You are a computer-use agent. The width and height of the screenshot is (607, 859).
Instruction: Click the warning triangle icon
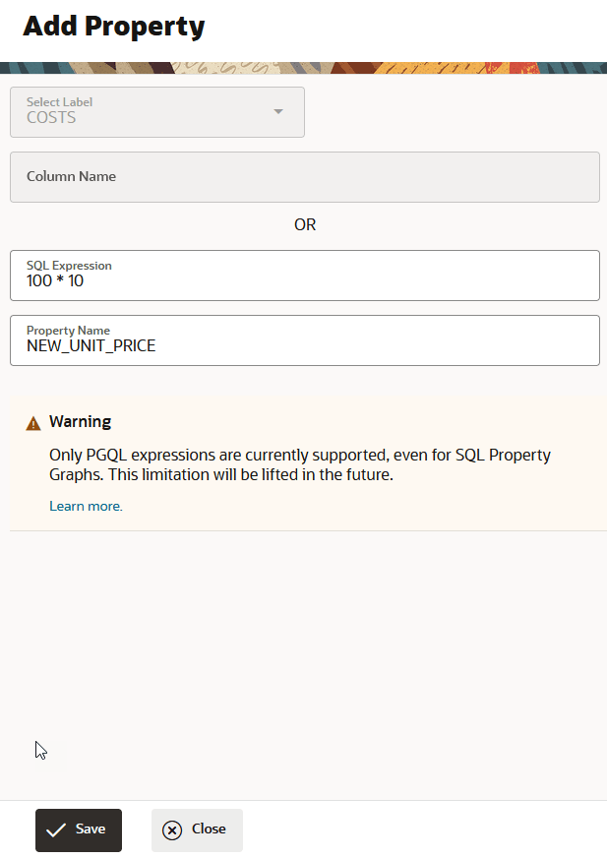point(33,421)
